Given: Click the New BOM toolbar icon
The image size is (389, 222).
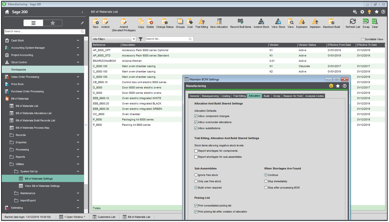Looking at the screenshot, I should pyautogui.click(x=96, y=22).
